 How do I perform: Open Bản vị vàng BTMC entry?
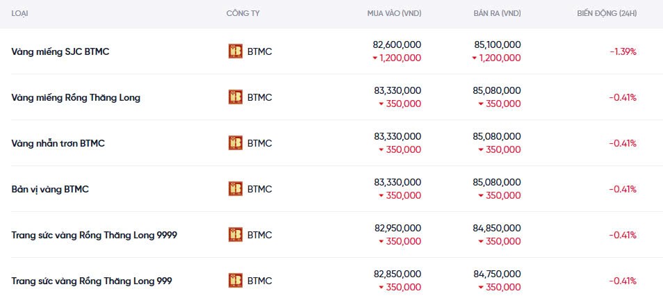(50, 189)
